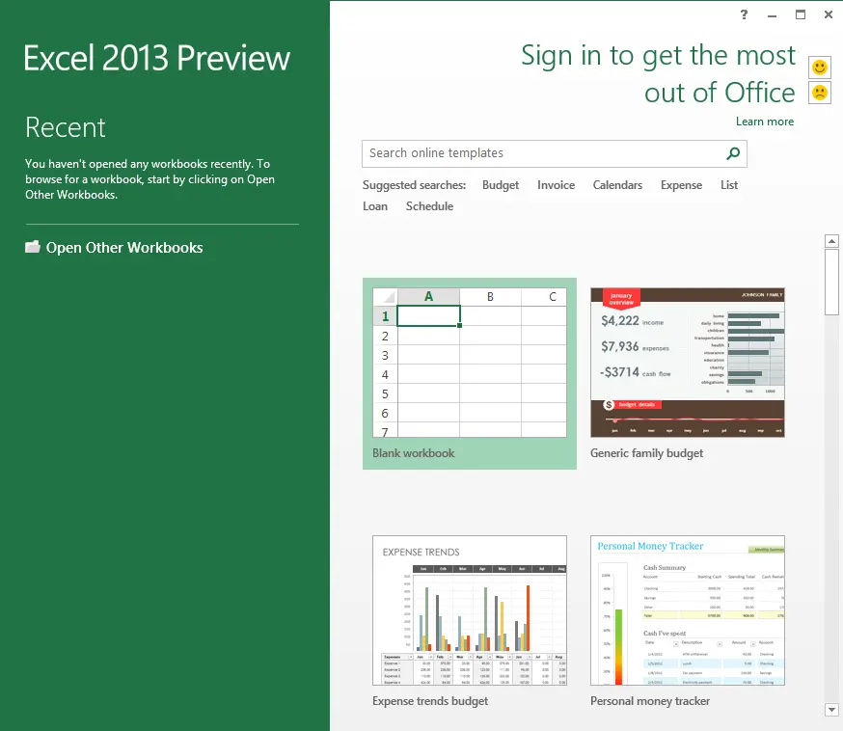The height and width of the screenshot is (731, 843).
Task: Open the Expense trends budget template
Action: [470, 609]
